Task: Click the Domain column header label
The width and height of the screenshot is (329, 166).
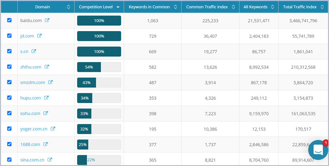Action: pyautogui.click(x=43, y=7)
